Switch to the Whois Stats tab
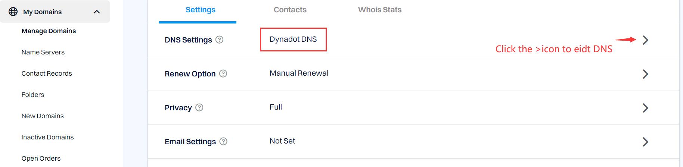Viewport: 683px width, 167px height. pyautogui.click(x=380, y=10)
